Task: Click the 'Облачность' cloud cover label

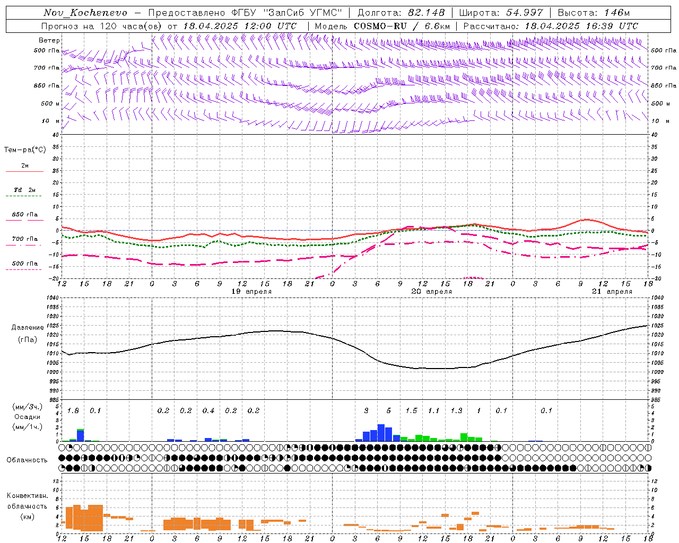Action: 27,460
